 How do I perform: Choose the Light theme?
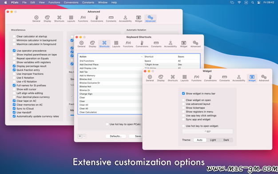click(x=213, y=140)
